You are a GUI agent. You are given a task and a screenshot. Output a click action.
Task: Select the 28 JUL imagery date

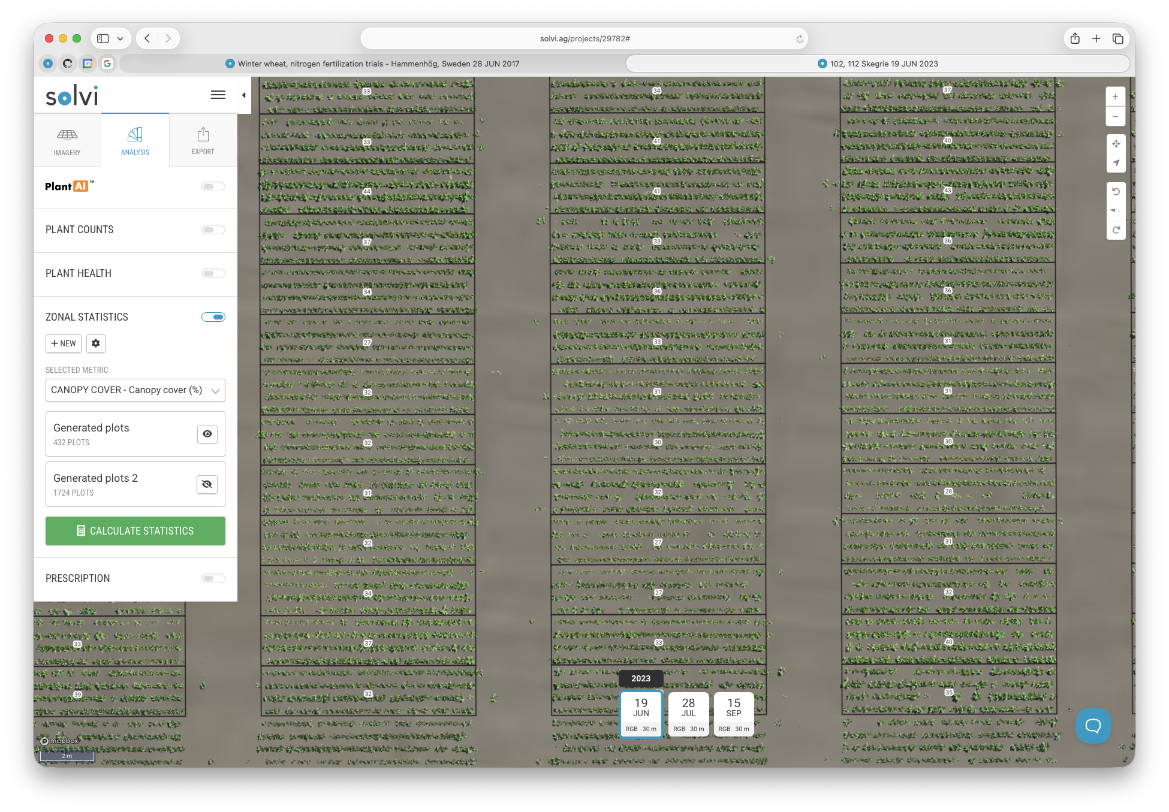click(688, 714)
